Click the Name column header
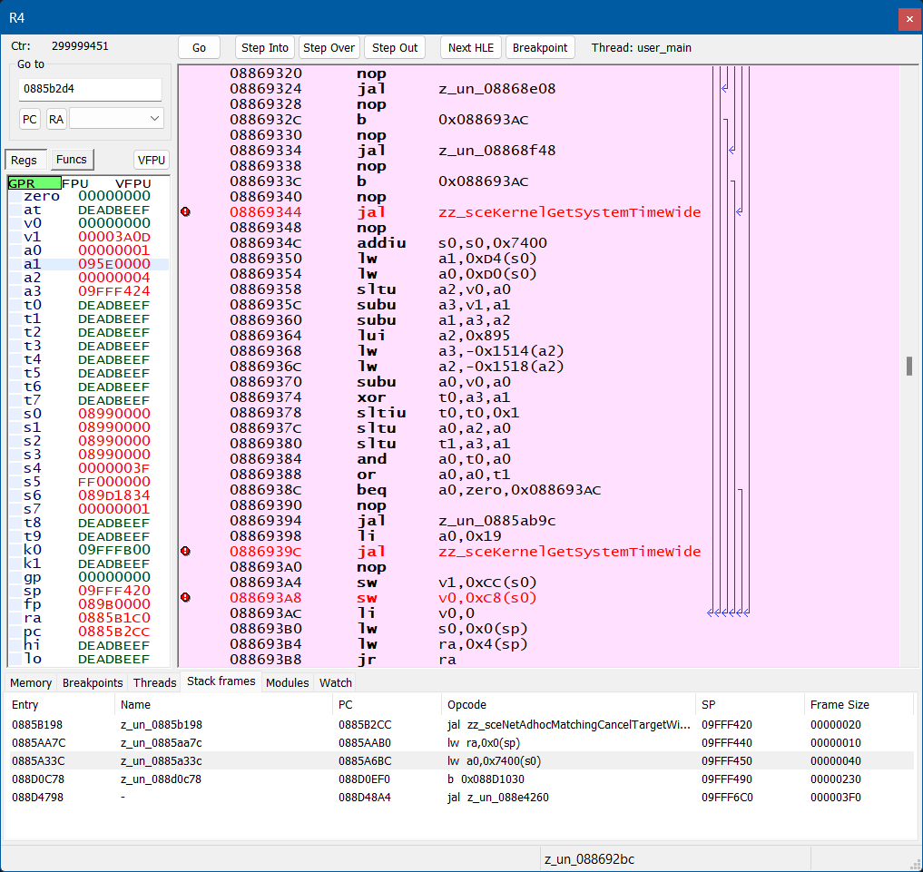The image size is (923, 872). pos(223,705)
